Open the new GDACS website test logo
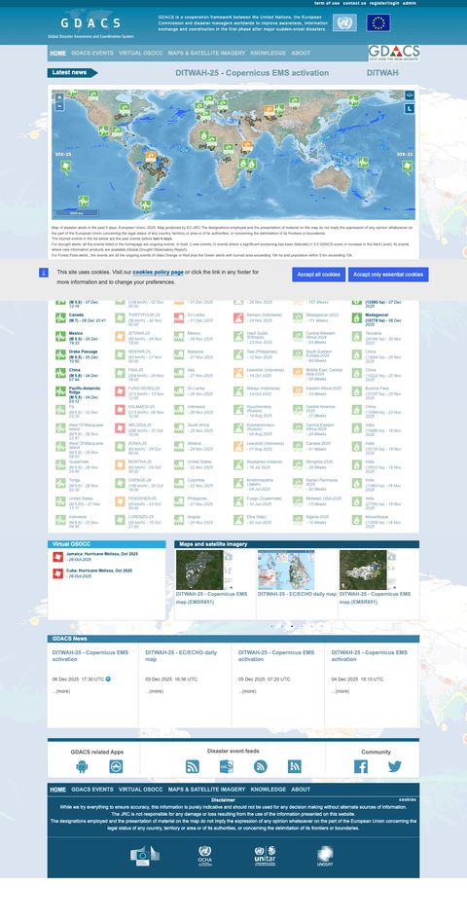 [394, 53]
